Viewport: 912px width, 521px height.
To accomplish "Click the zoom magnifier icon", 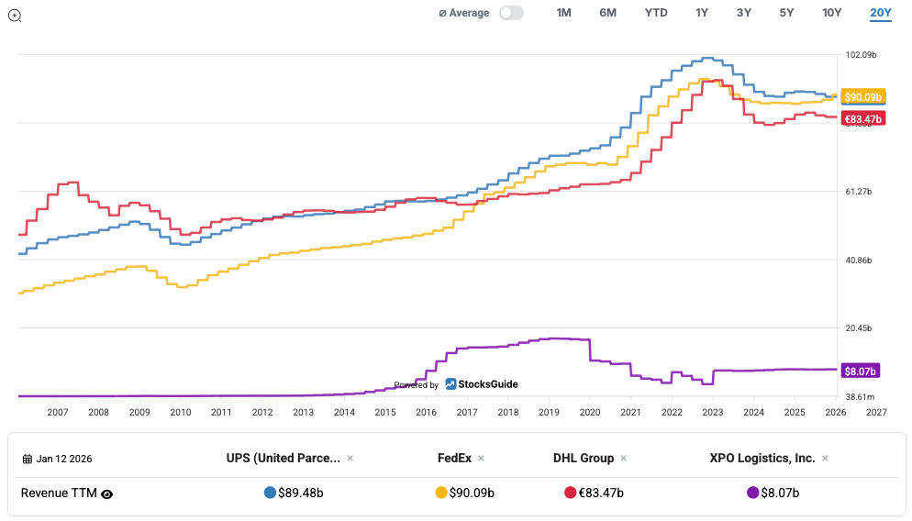I will (x=15, y=16).
